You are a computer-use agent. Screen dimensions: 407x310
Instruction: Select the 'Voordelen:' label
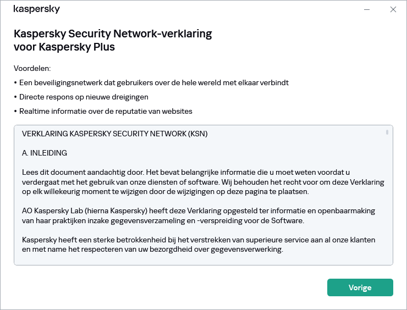[32, 69]
